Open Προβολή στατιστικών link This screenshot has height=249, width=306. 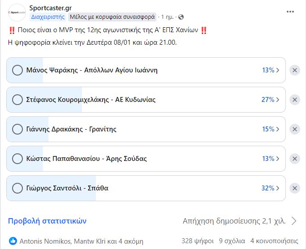point(47,221)
